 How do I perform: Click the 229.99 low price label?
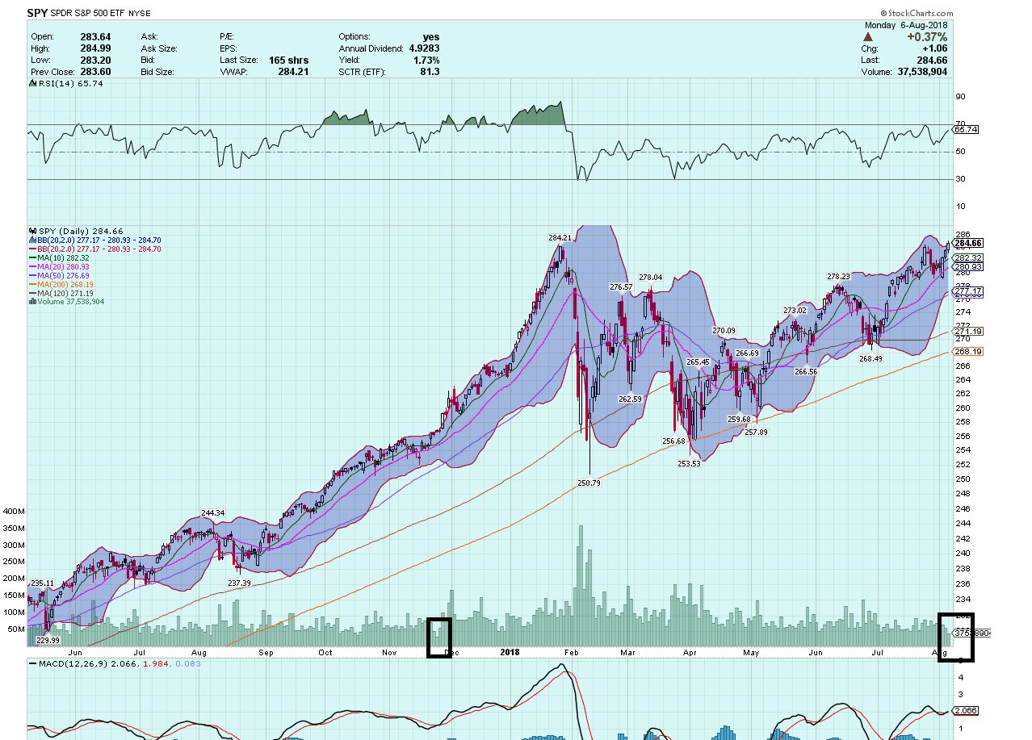tap(49, 640)
